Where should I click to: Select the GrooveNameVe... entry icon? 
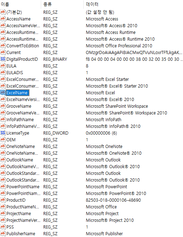click(x=3, y=113)
